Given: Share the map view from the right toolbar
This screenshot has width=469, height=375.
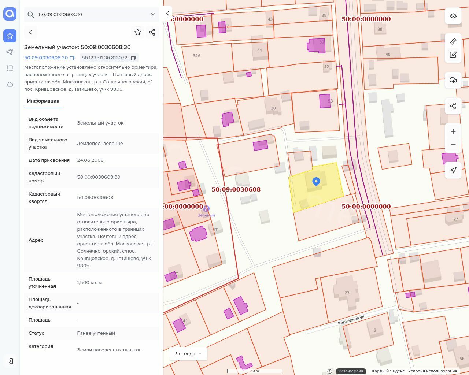Looking at the screenshot, I should pos(453,106).
